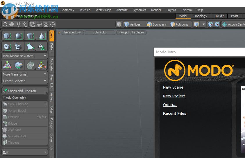Switch to the UVEdit layout tab
Screen dimensions: 245x158
click(x=219, y=16)
